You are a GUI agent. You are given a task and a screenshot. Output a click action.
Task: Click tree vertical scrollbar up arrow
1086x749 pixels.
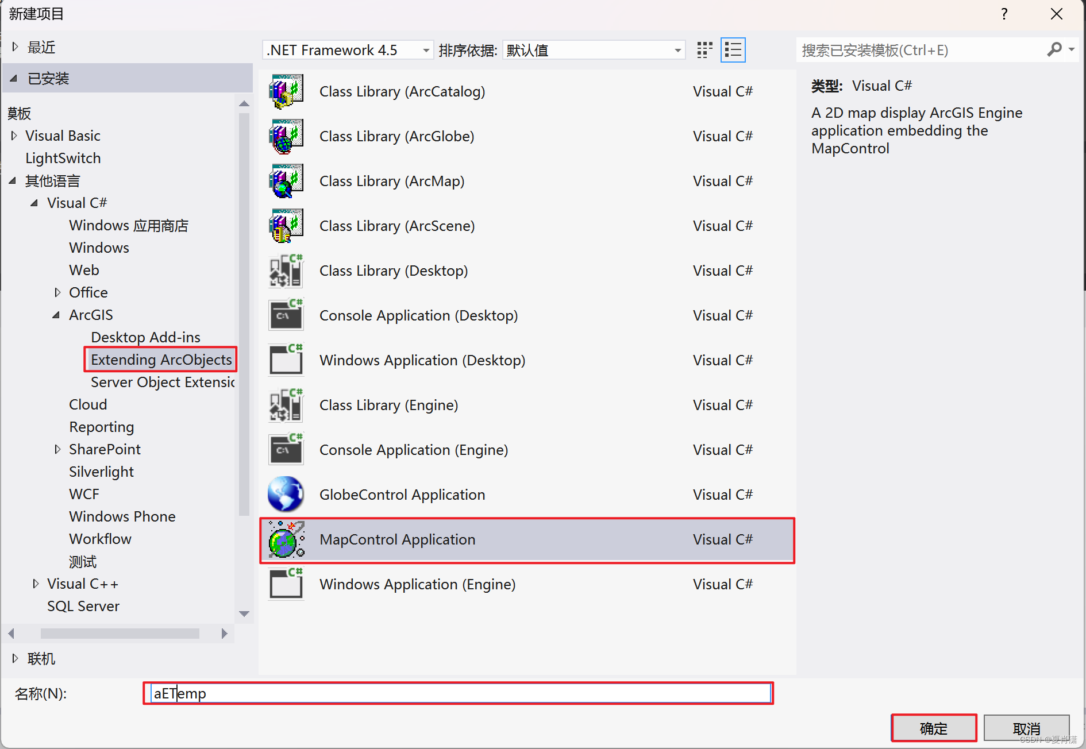coord(244,103)
